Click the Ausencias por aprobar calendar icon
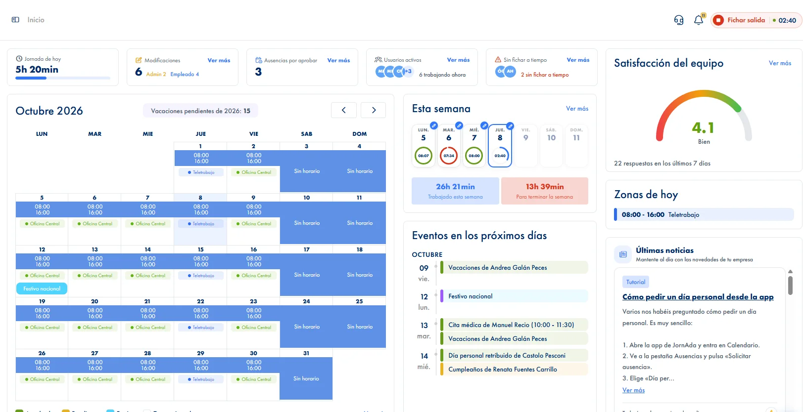Screen dimensions: 803x412 258,60
